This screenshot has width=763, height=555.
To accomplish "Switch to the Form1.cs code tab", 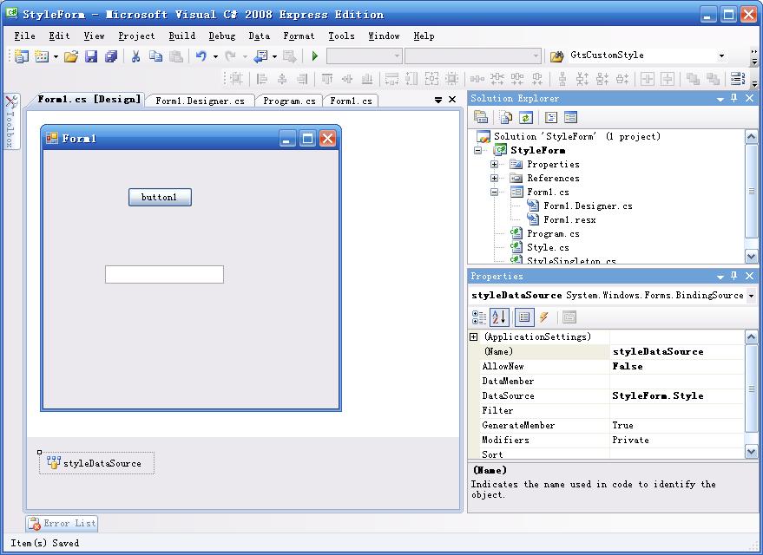I will [x=351, y=101].
